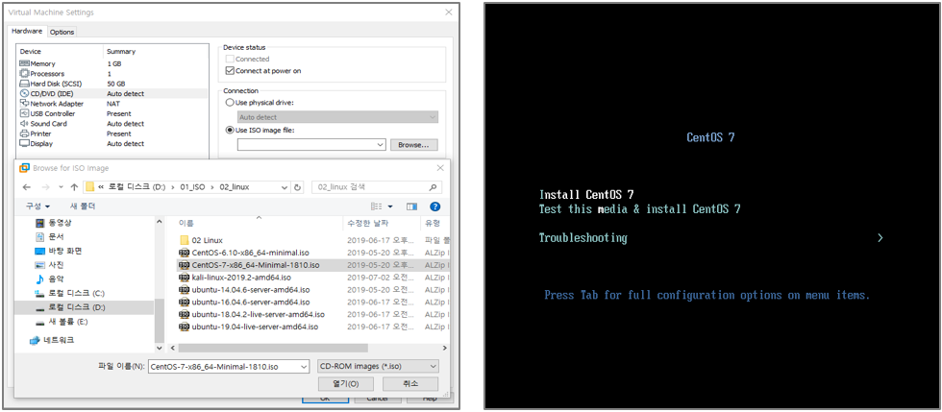This screenshot has width=942, height=412.
Task: Click sidebar vertical scrollbar thumb
Action: coord(160,320)
